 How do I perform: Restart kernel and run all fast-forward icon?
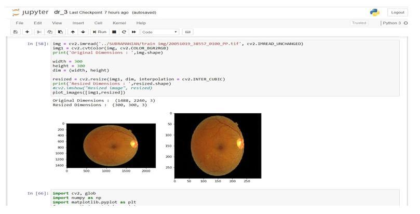[x=133, y=32]
